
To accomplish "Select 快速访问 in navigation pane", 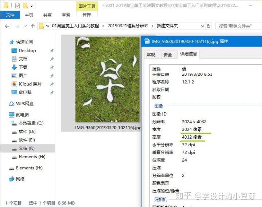I will coord(24,42).
